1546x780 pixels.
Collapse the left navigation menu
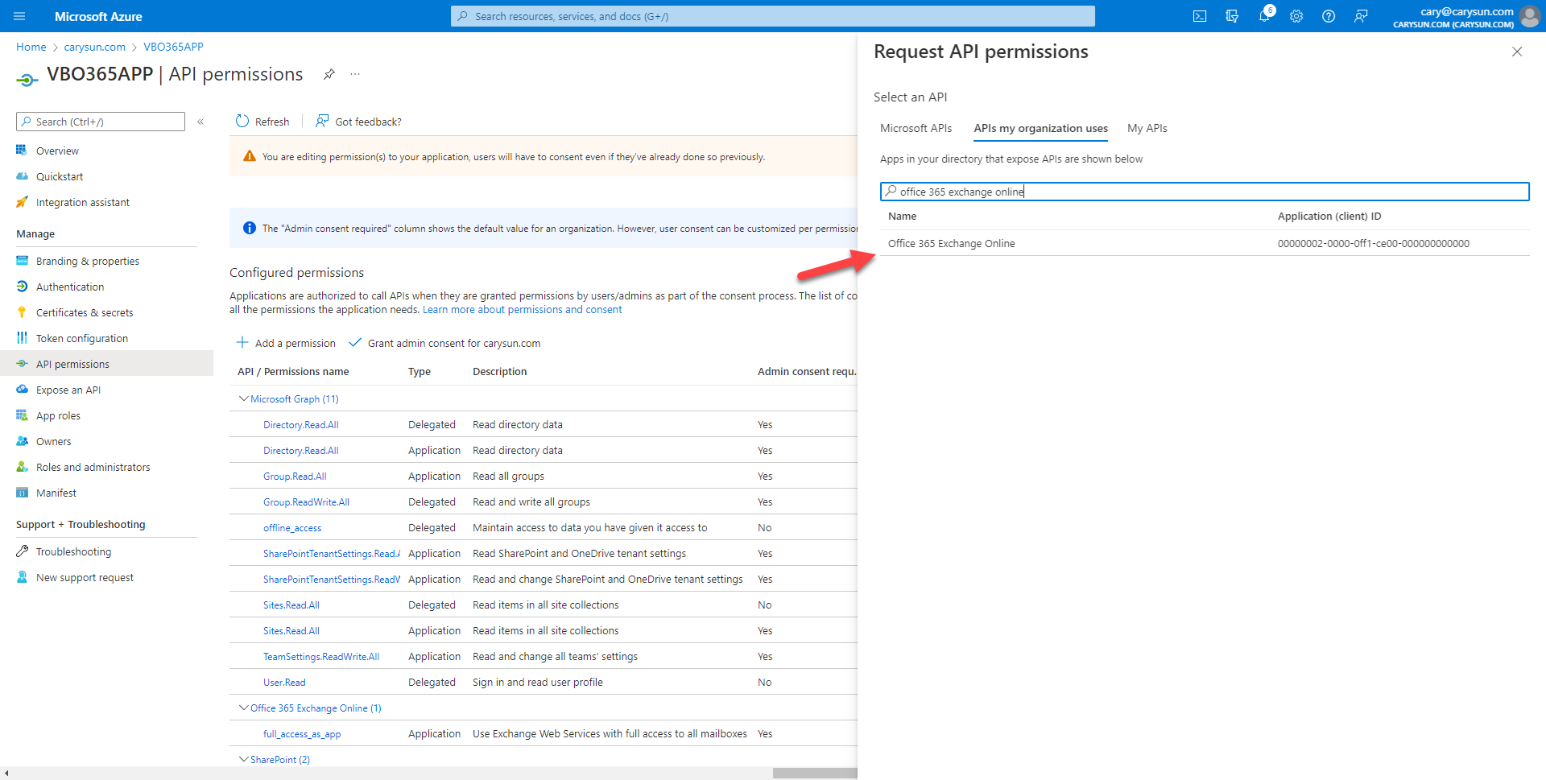tap(200, 122)
